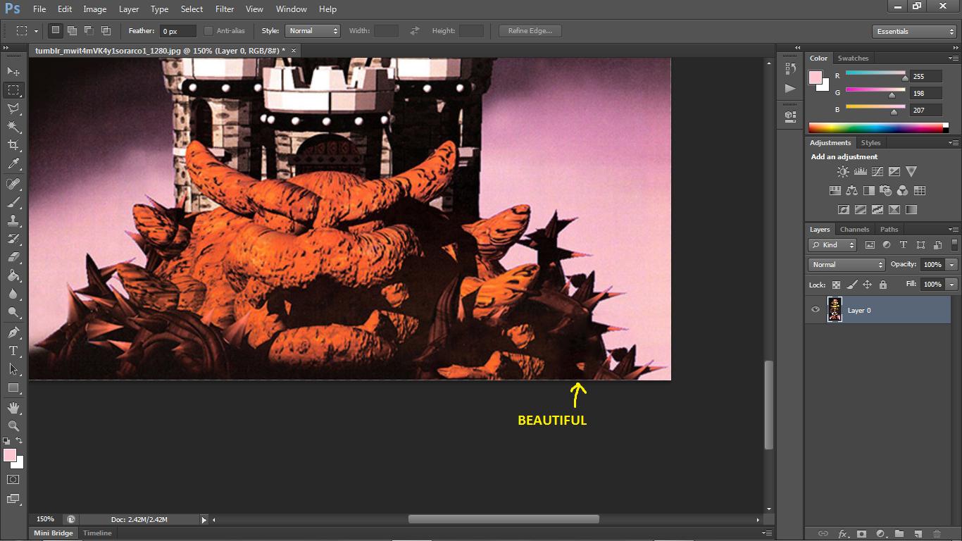962x541 pixels.
Task: Click the Feather input field
Action: point(179,31)
